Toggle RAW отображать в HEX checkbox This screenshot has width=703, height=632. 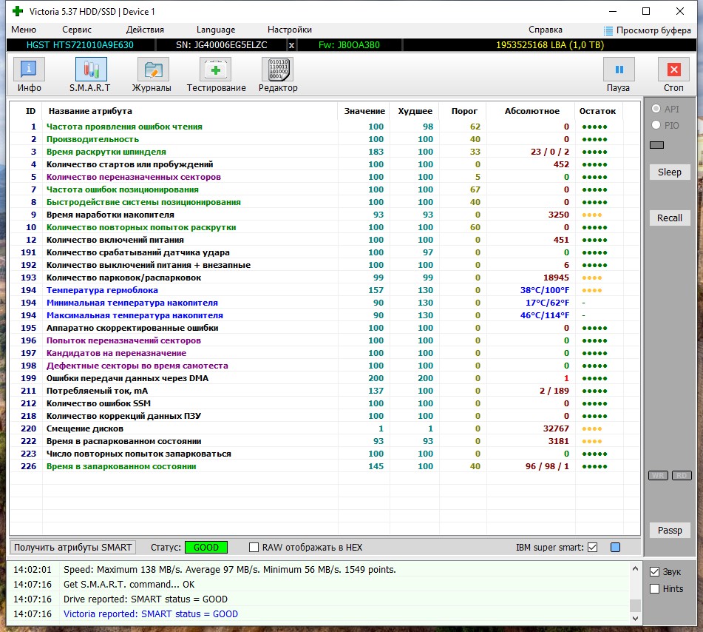point(254,547)
